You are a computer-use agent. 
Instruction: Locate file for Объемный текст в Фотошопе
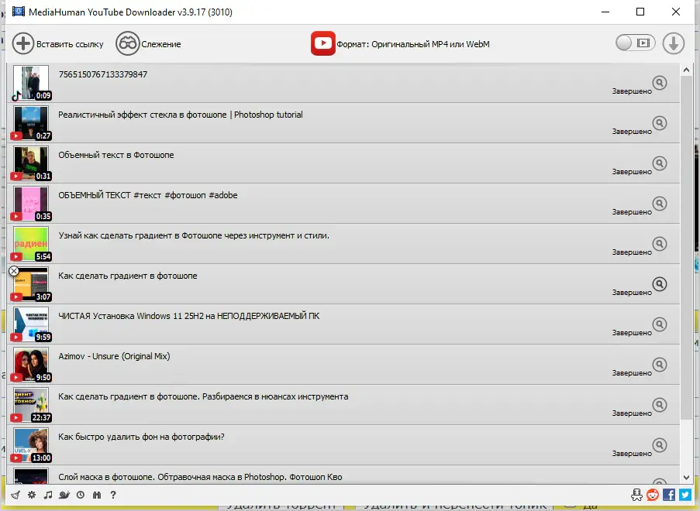[660, 163]
